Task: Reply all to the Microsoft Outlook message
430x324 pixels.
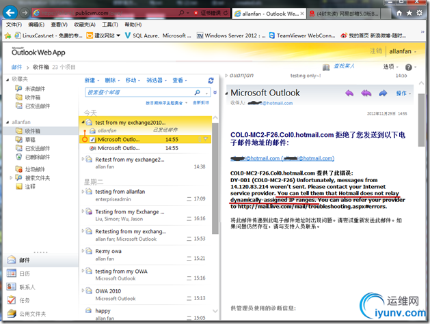Action: coord(366,93)
